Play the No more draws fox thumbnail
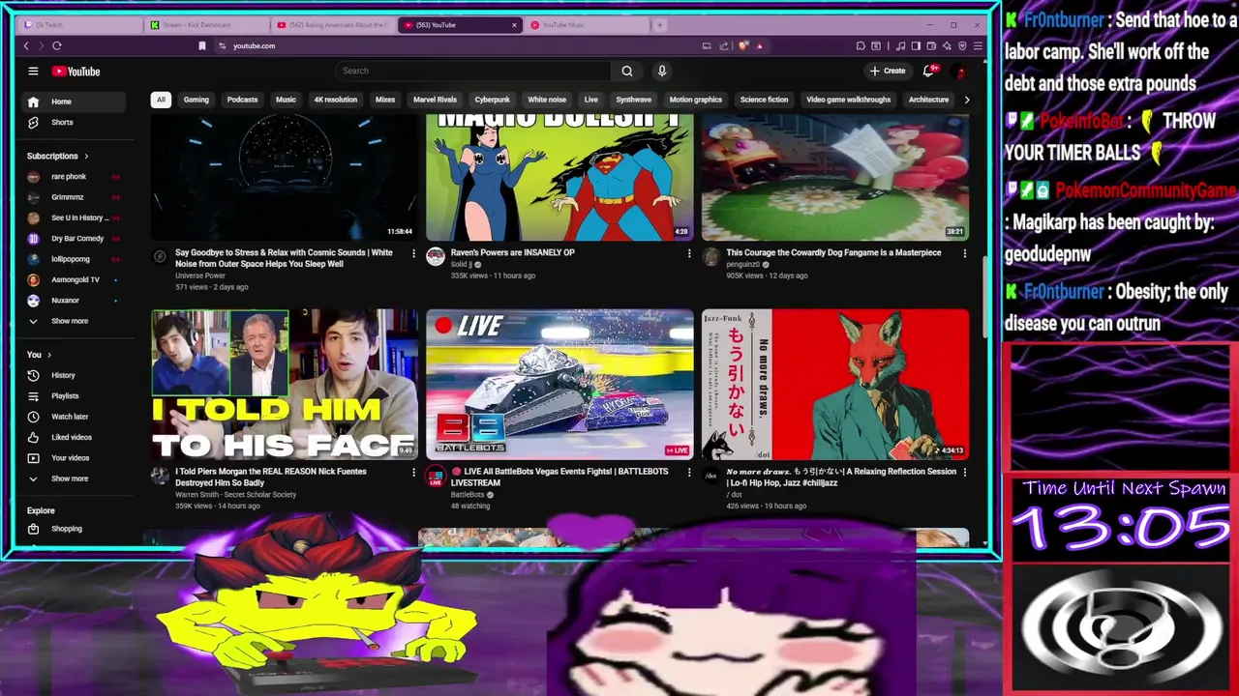Viewport: 1239px width, 696px height. [x=835, y=384]
